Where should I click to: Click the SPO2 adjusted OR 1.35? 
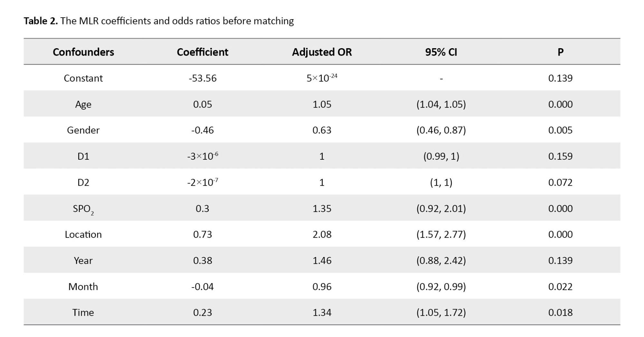[x=322, y=208]
